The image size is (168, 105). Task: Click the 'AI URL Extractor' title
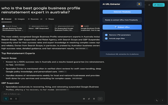[111, 4]
